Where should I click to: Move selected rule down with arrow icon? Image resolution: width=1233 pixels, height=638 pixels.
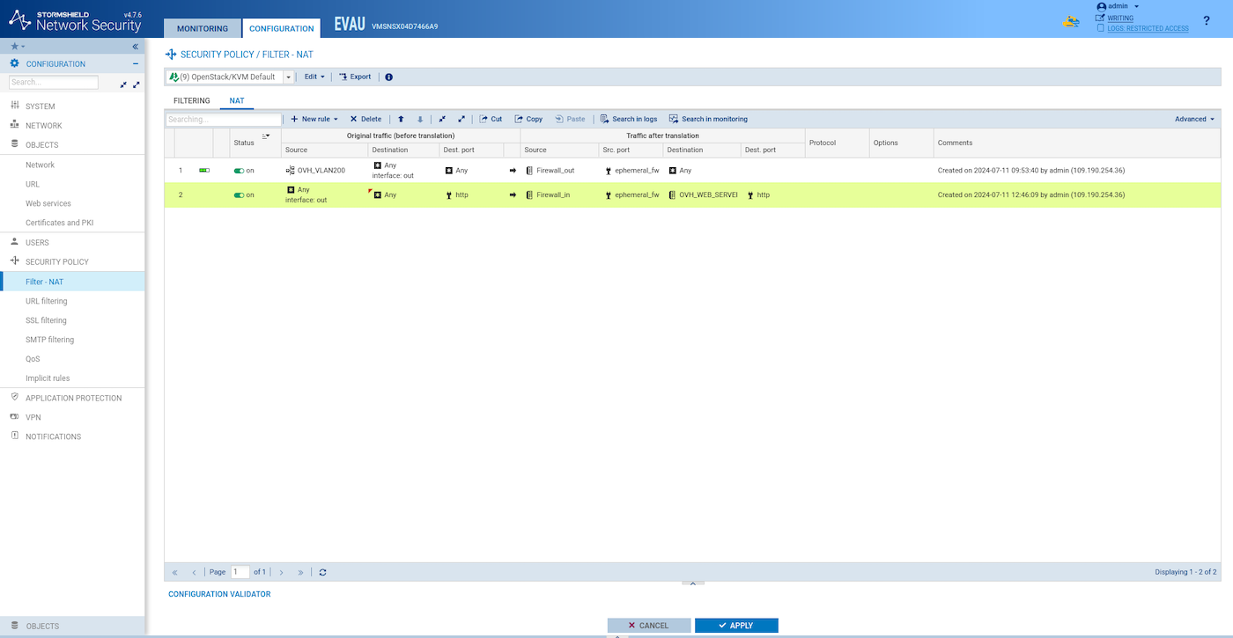[420, 119]
